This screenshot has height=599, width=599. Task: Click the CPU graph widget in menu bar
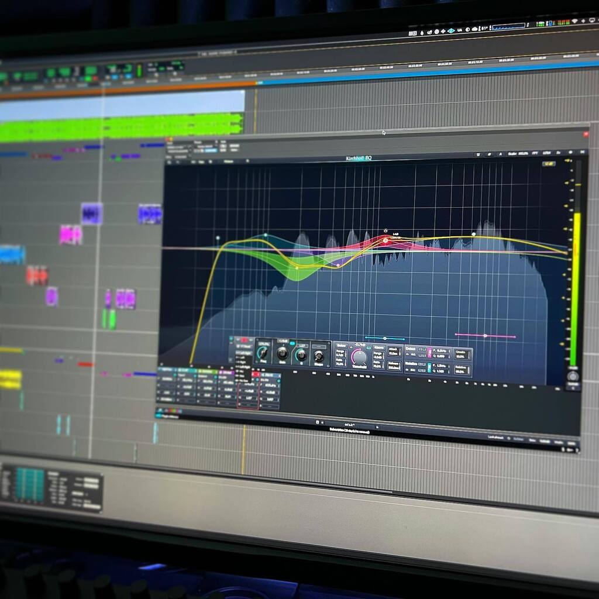(509, 27)
